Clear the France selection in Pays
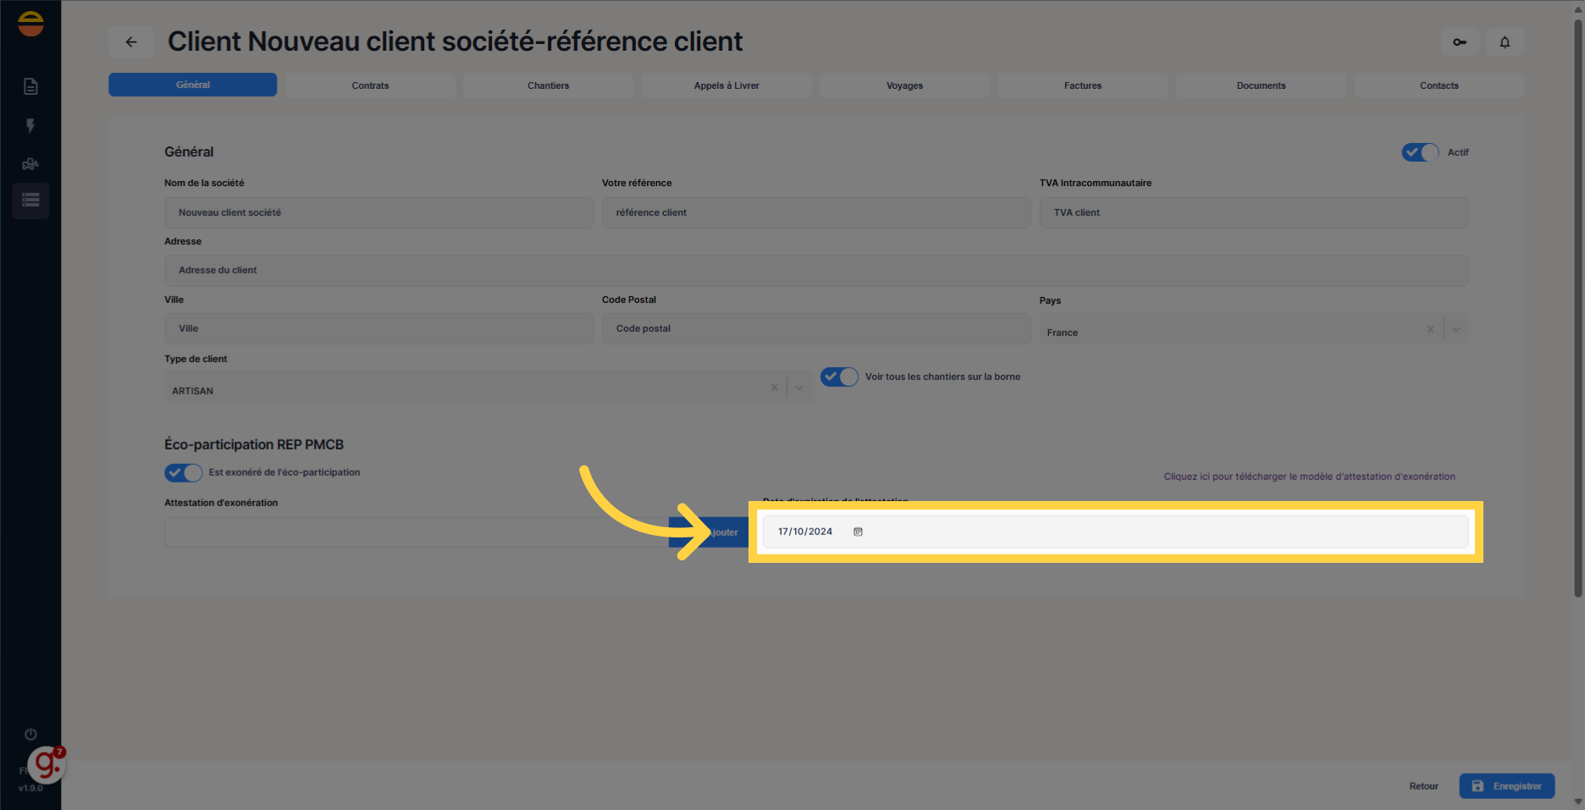The width and height of the screenshot is (1585, 810). tap(1430, 329)
